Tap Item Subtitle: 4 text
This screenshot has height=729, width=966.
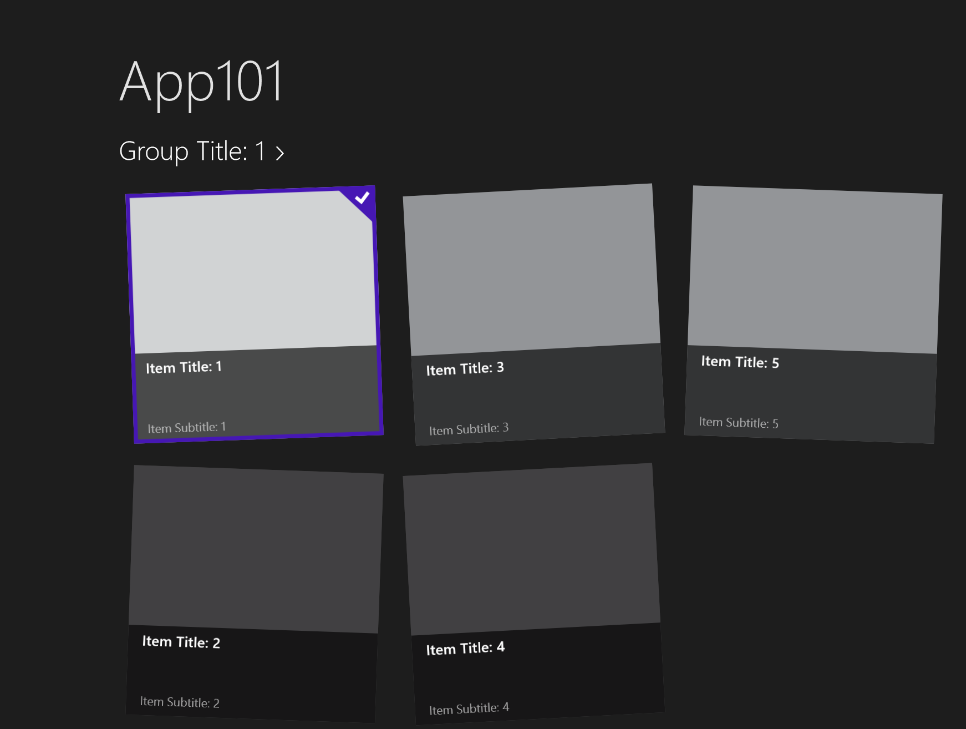[x=469, y=708]
